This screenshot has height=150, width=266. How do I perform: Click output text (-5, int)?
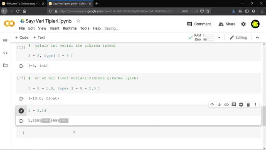click(38, 66)
